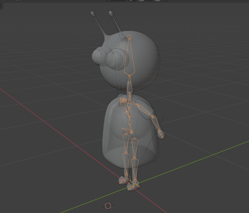The height and width of the screenshot is (213, 249).
Task: Click the right antenna's rounded tip
Action: (x=111, y=14)
